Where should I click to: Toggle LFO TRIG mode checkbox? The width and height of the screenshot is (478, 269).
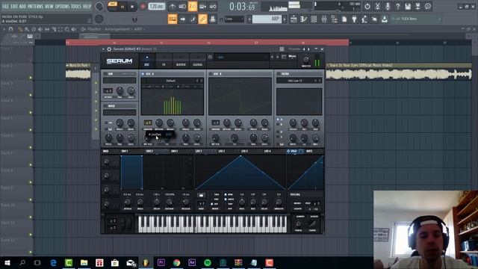tap(212, 194)
